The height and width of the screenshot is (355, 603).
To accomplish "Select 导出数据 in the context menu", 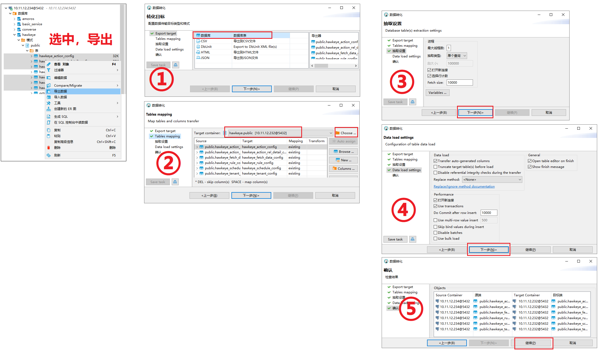I will click(61, 91).
